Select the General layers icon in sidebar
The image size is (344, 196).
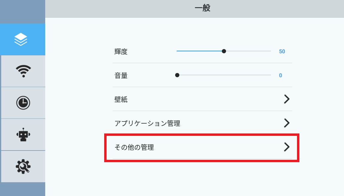21,39
